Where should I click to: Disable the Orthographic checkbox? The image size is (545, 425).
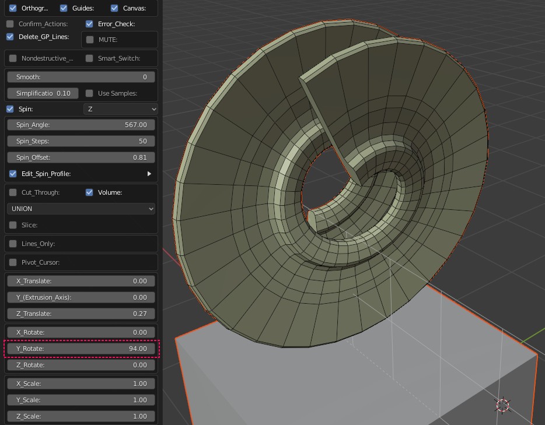[13, 8]
